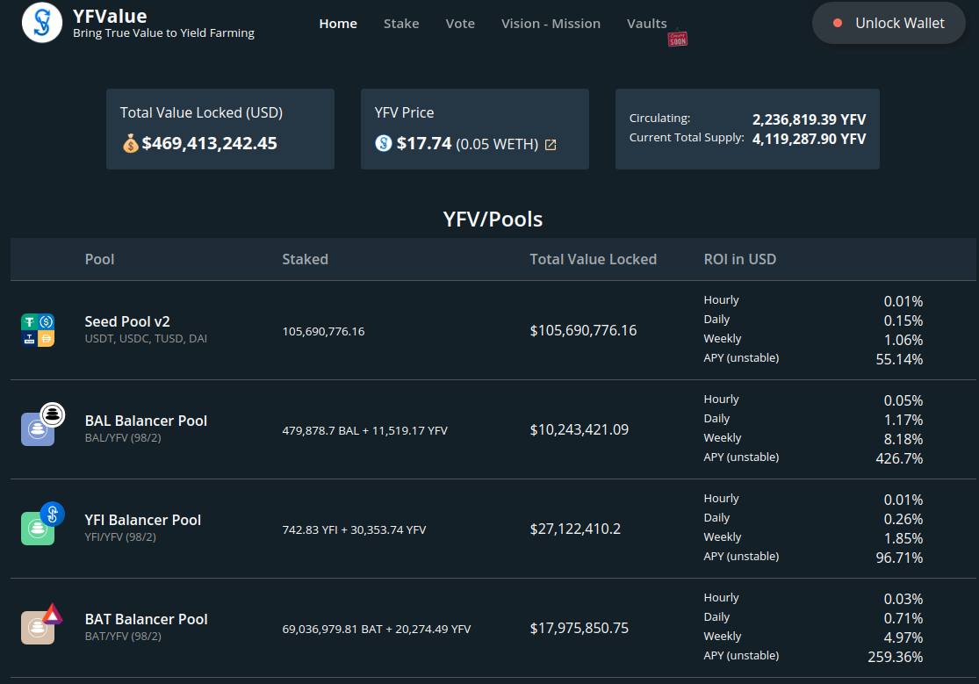Screen dimensions: 979x684
Task: Click the USDT link under Seed Pool v2
Action: click(x=95, y=338)
